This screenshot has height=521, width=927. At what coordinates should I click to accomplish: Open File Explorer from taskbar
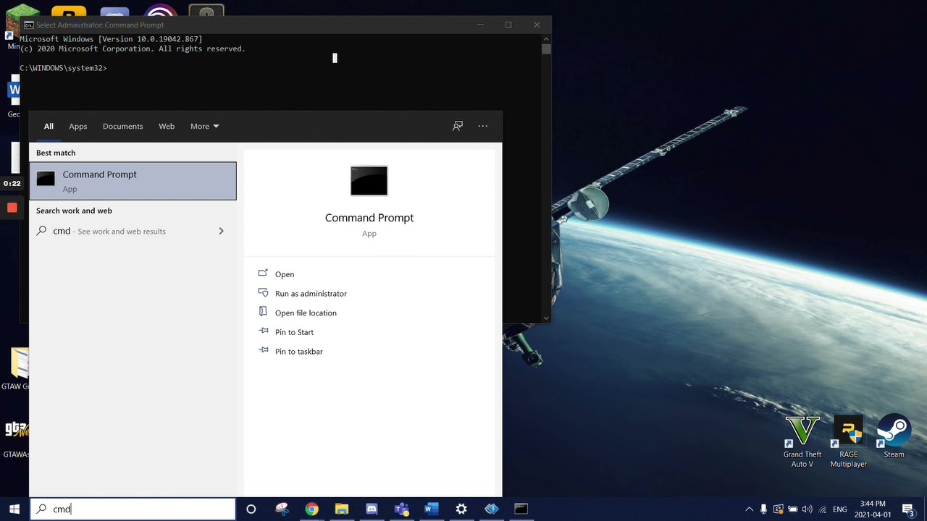click(x=342, y=509)
